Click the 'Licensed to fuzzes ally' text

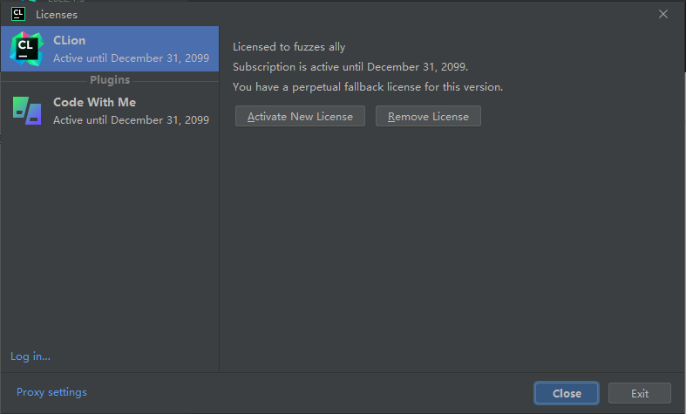289,47
